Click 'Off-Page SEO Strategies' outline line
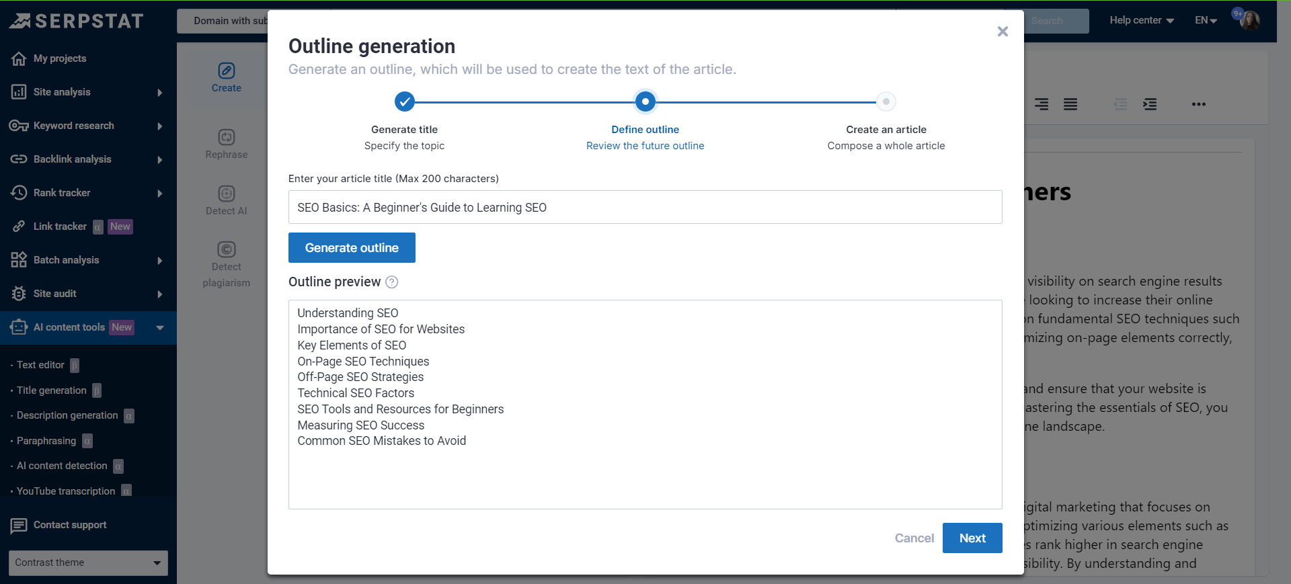Screen dimensions: 1291x584 [360, 377]
